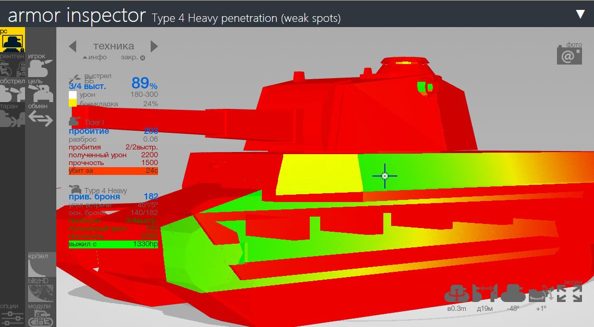The height and width of the screenshot is (327, 594).
Task: Open the таран ramming mode icon
Action: (x=12, y=119)
